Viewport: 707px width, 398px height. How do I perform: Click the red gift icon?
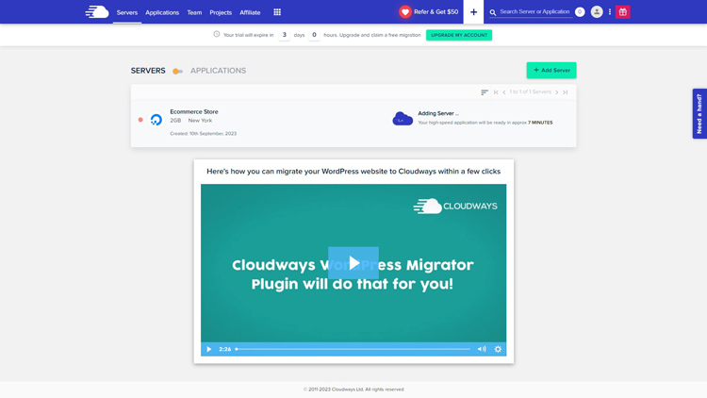(623, 12)
